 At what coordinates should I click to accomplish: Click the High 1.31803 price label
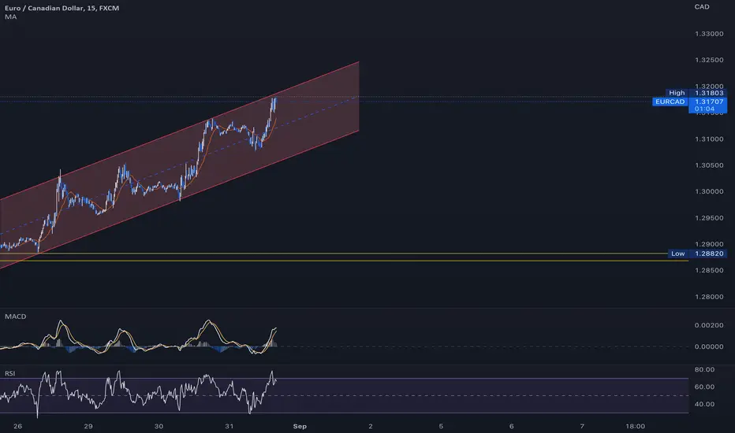pyautogui.click(x=696, y=93)
